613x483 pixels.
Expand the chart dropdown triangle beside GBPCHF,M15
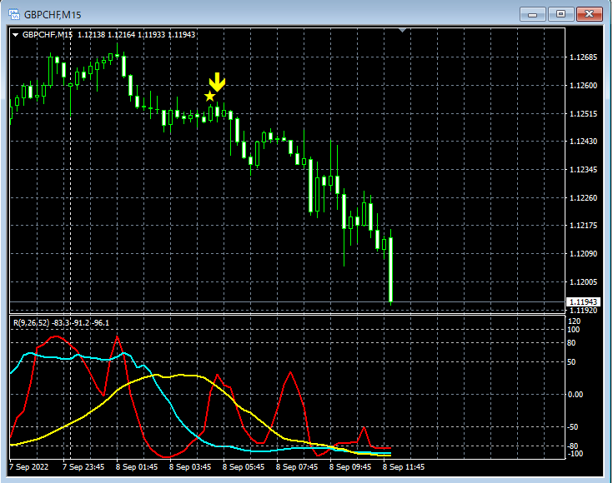(16, 35)
